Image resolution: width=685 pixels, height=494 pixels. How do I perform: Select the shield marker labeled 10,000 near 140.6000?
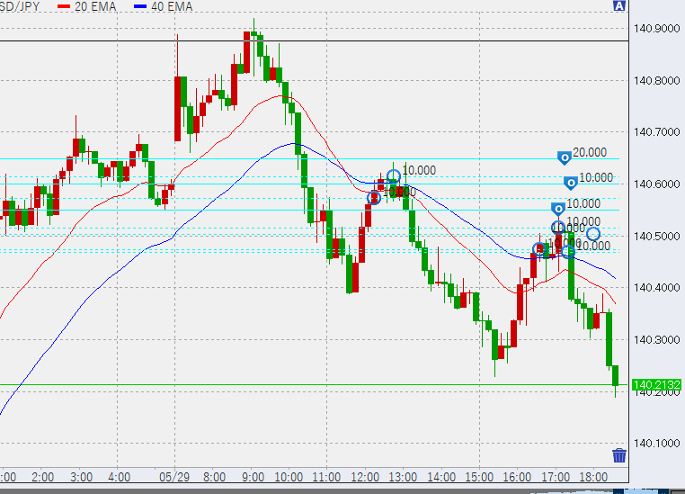(x=570, y=183)
